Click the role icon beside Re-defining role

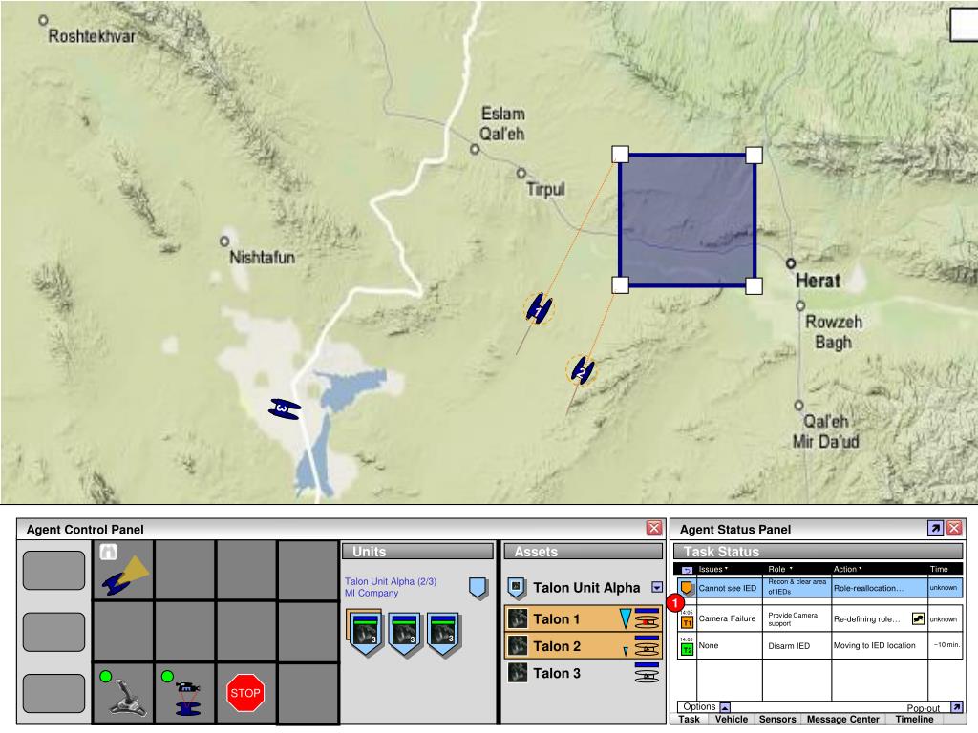[x=918, y=618]
